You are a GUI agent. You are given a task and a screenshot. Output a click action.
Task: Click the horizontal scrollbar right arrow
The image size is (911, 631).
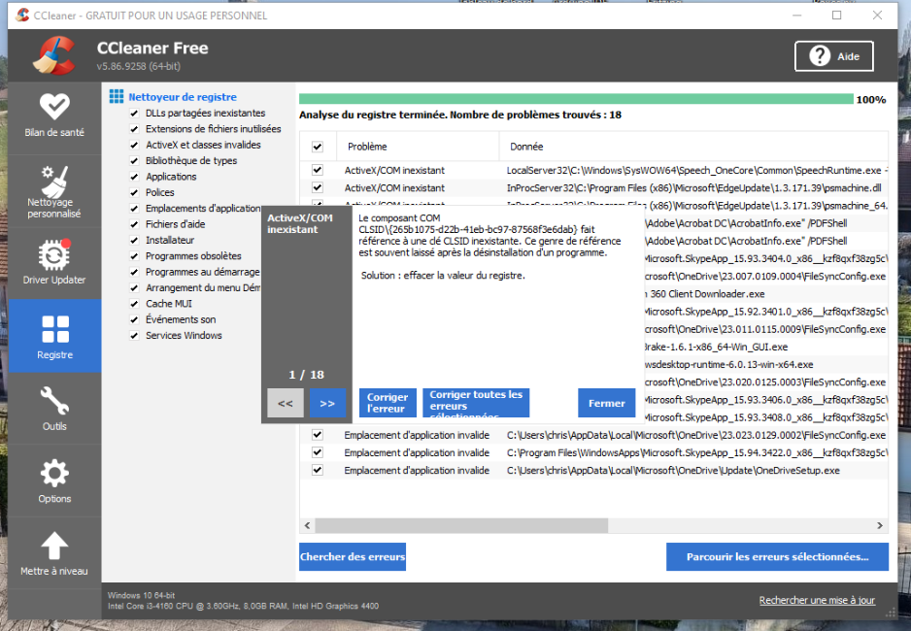coord(880,525)
